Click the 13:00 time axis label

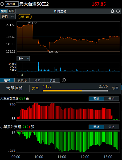(x=108, y=157)
